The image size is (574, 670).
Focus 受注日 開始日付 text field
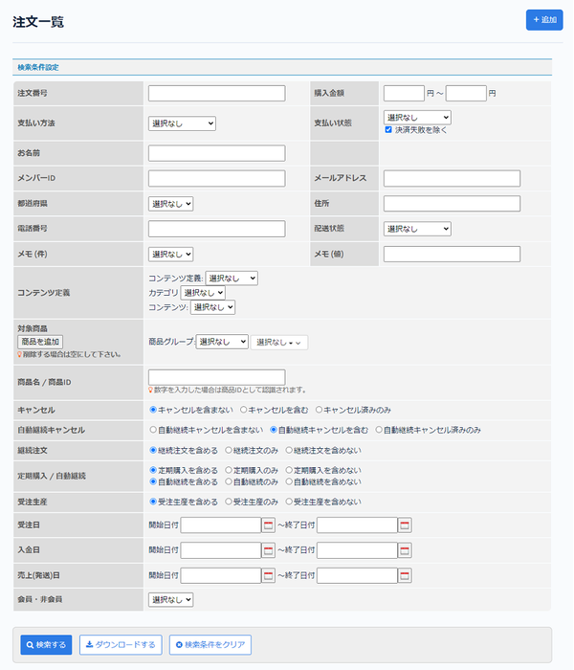click(x=221, y=525)
